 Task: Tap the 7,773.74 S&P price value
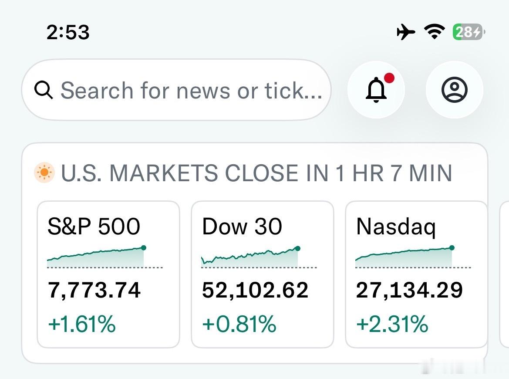[x=94, y=290]
